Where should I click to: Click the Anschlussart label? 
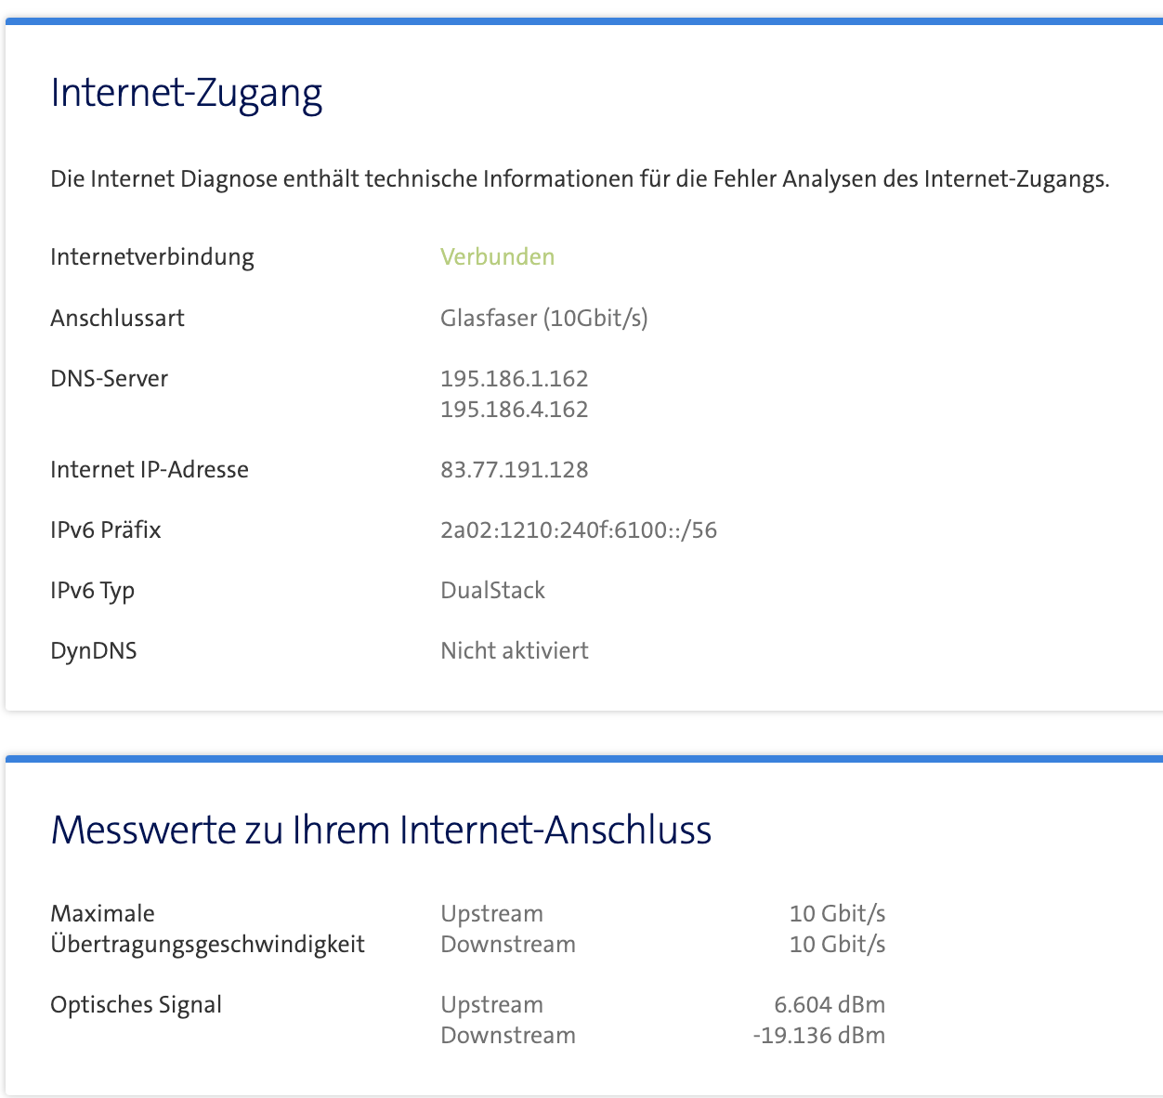coord(117,319)
